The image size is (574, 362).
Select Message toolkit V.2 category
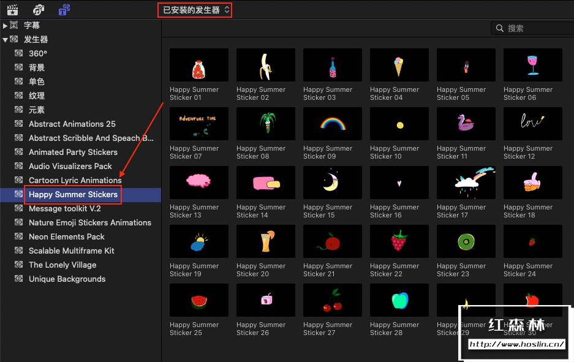tap(65, 209)
